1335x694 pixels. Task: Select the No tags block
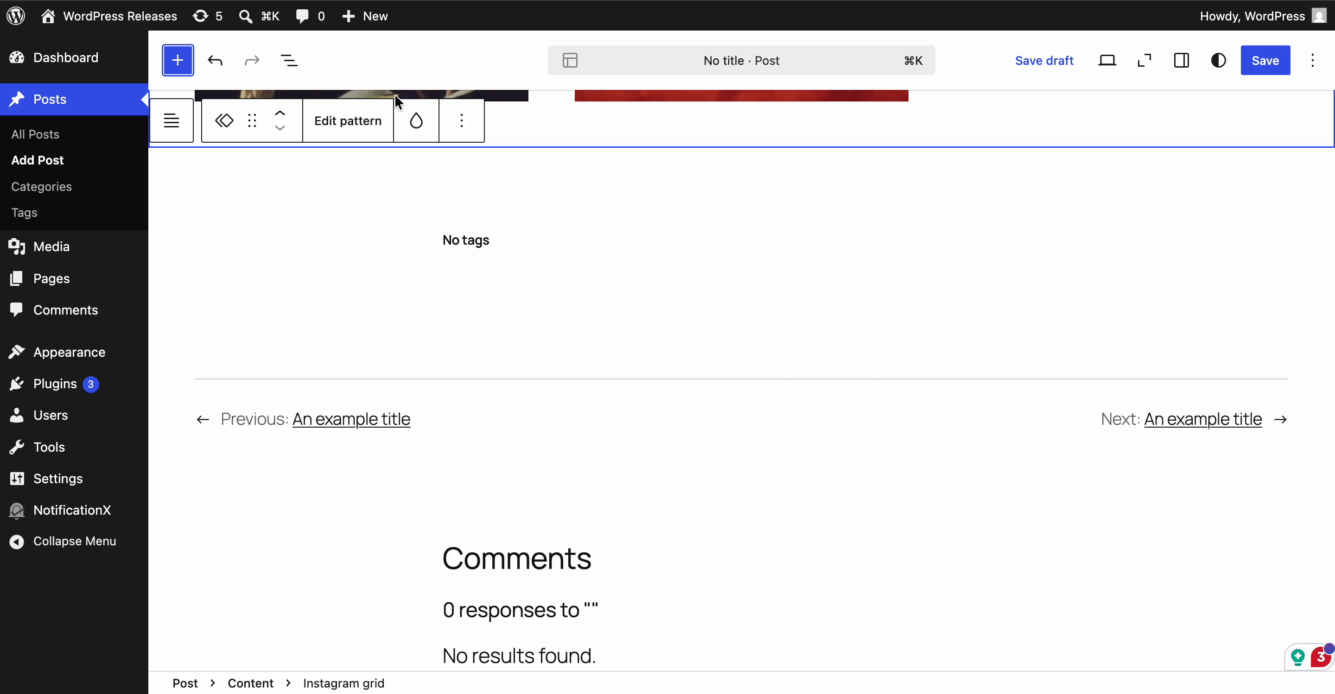[x=465, y=240]
